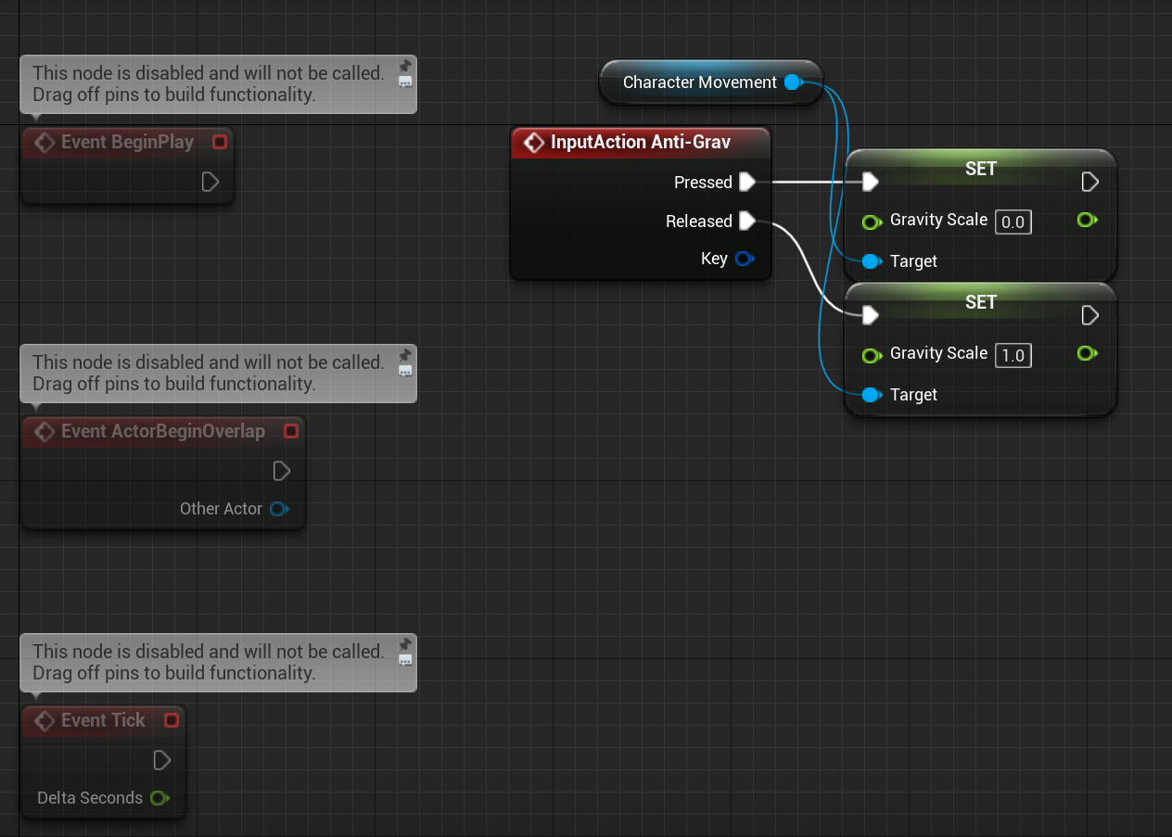Click the green Gravity Scale output pin on lower SET
Image resolution: width=1172 pixels, height=837 pixels.
pyautogui.click(x=1087, y=353)
